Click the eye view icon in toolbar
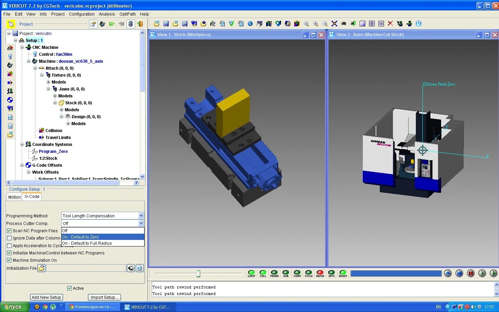 pyautogui.click(x=344, y=24)
